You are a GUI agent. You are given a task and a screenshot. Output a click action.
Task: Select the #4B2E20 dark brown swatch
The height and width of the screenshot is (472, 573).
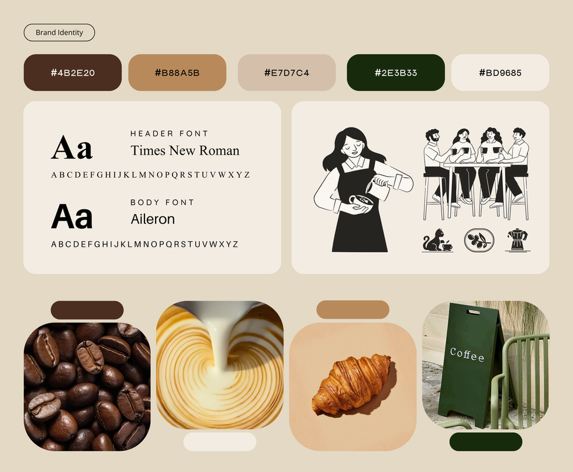coord(73,73)
